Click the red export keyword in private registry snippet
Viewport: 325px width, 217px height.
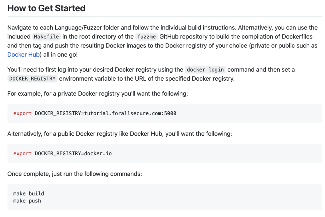(x=22, y=113)
